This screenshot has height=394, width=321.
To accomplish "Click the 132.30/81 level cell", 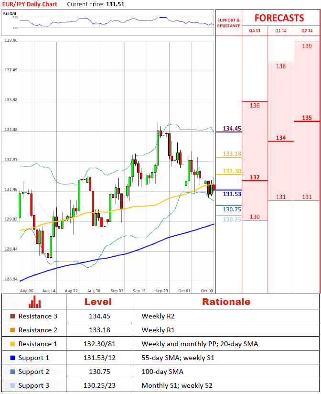I will (99, 344).
